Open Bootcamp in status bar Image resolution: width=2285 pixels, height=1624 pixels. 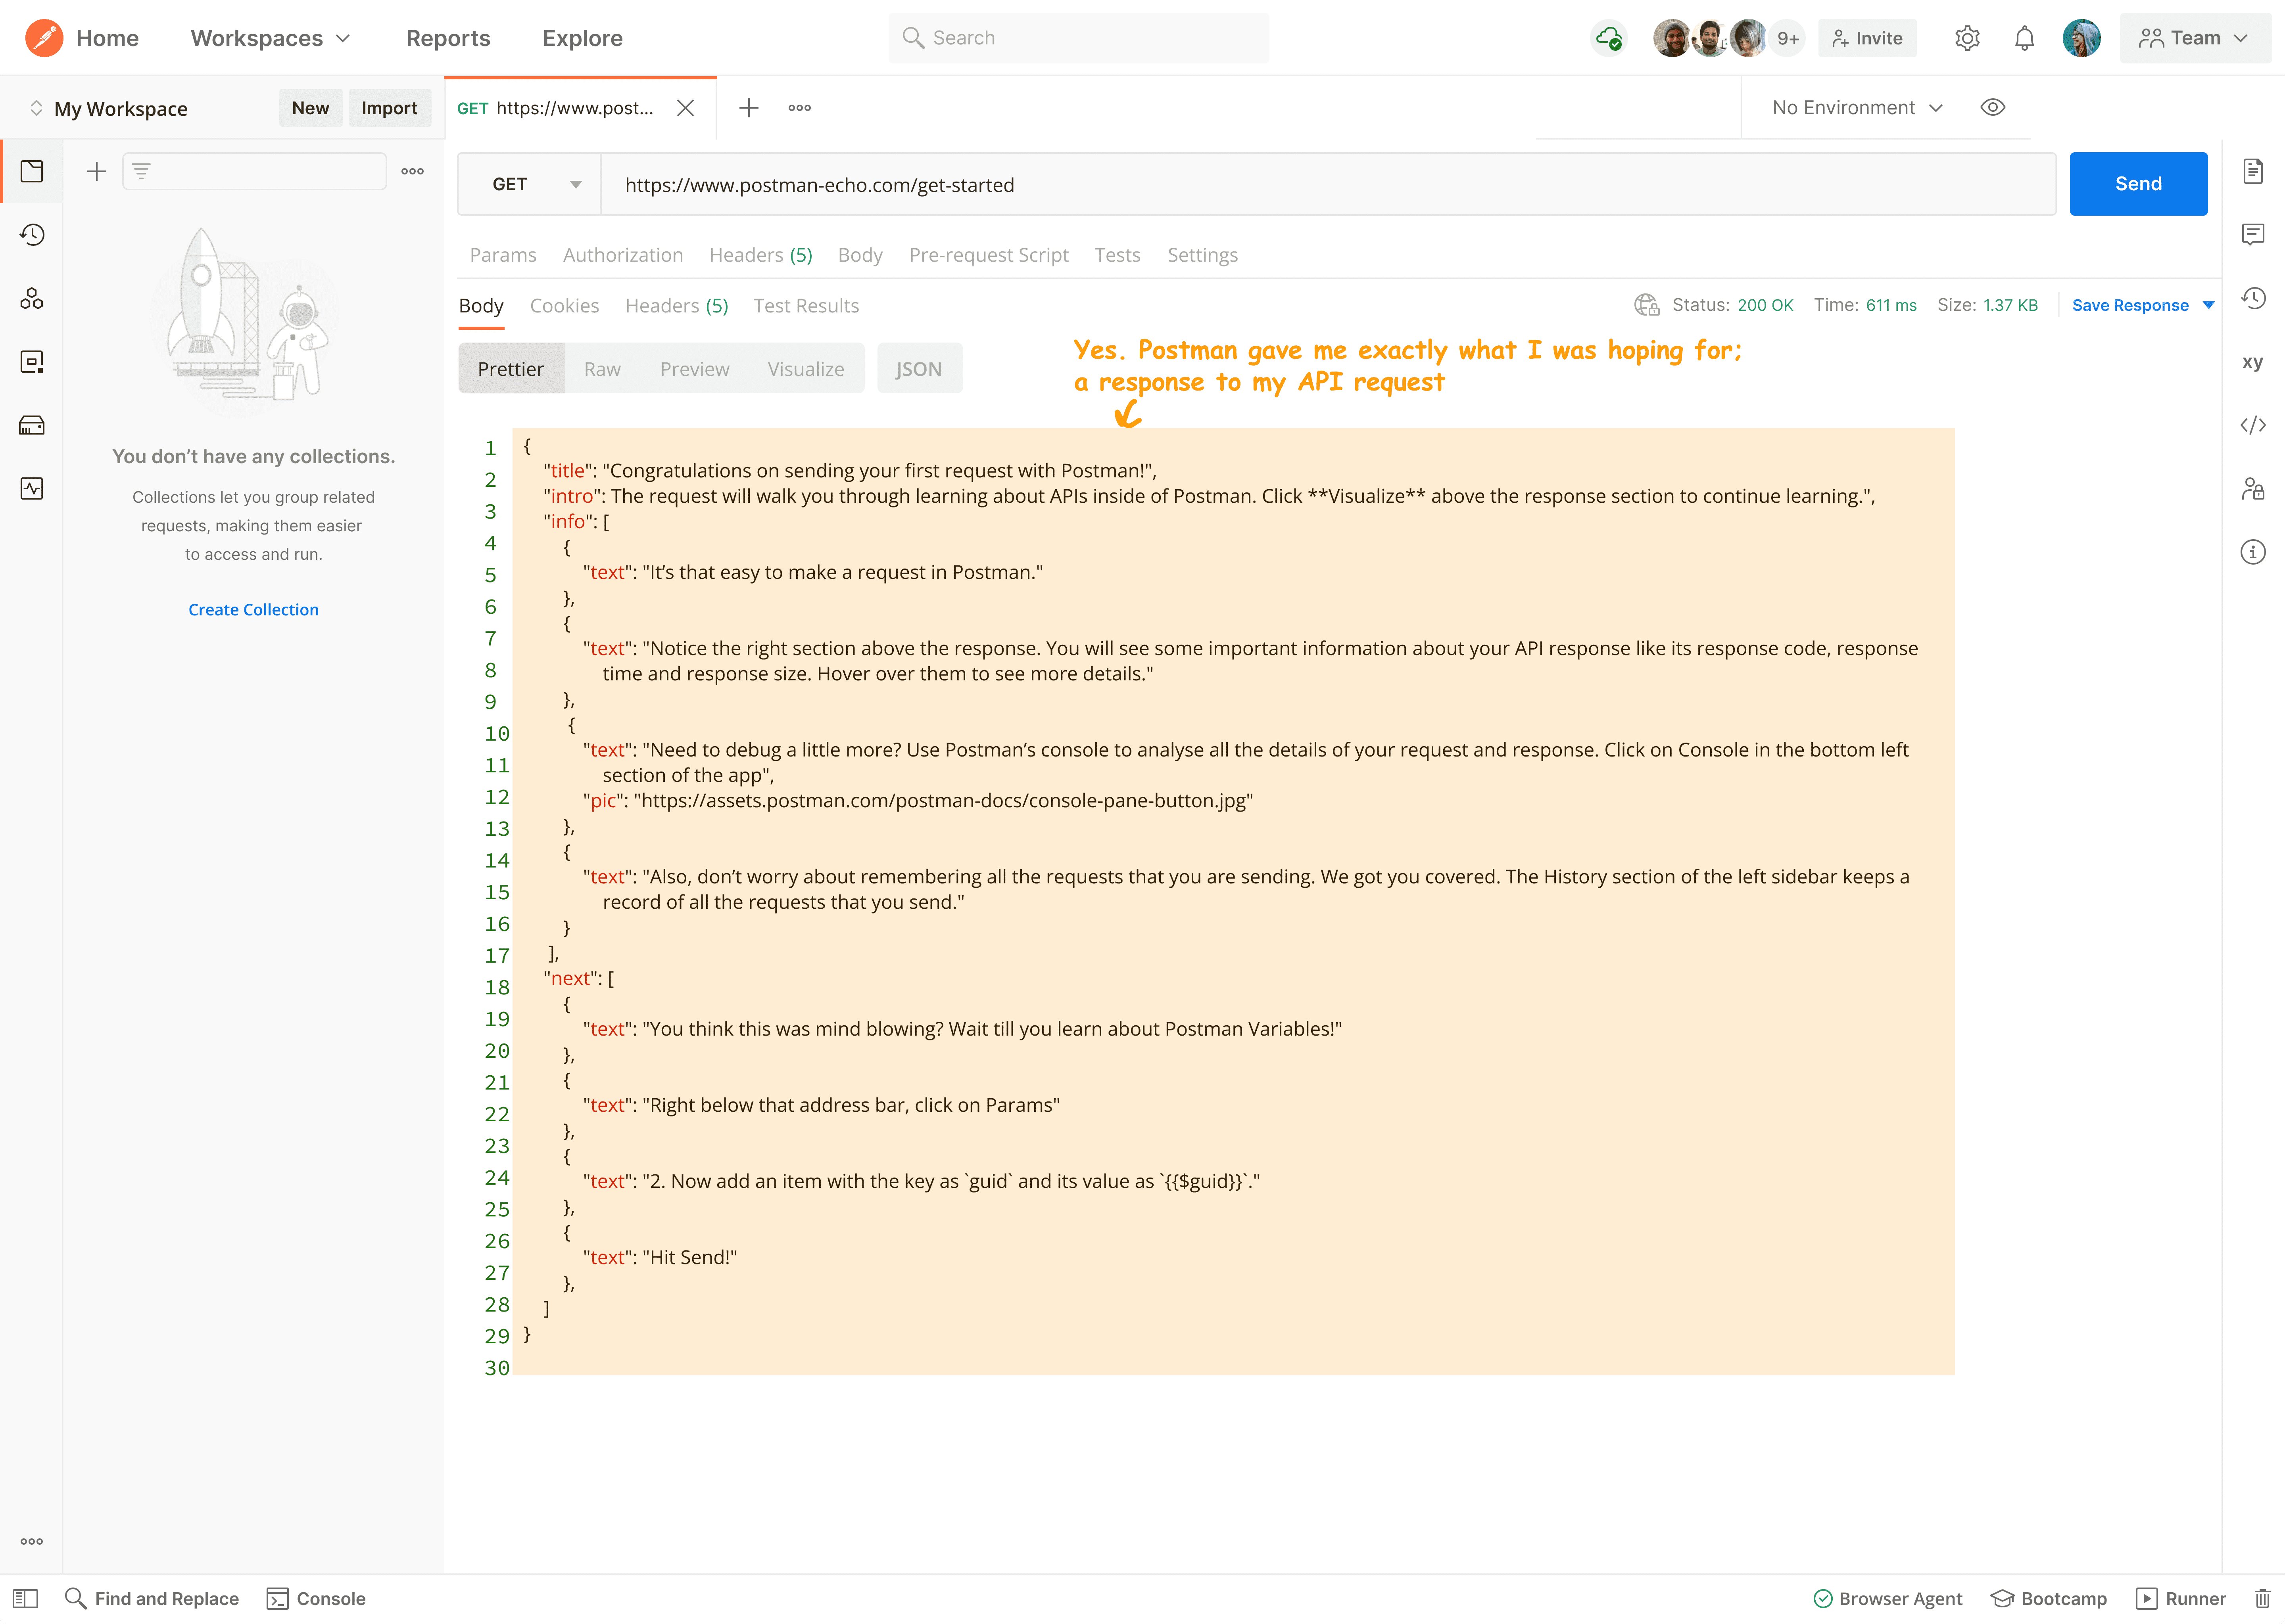point(2049,1599)
